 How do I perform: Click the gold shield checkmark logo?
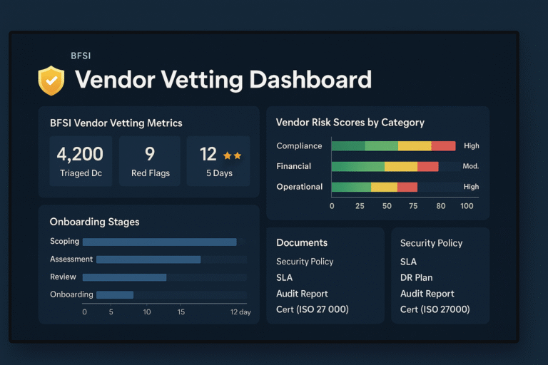tap(51, 81)
